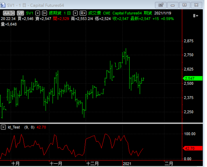
Task: Click the scale collapse icon at top right
Action: point(196,16)
